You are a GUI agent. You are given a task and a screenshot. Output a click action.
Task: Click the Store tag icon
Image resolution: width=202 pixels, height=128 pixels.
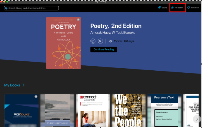(x=159, y=8)
